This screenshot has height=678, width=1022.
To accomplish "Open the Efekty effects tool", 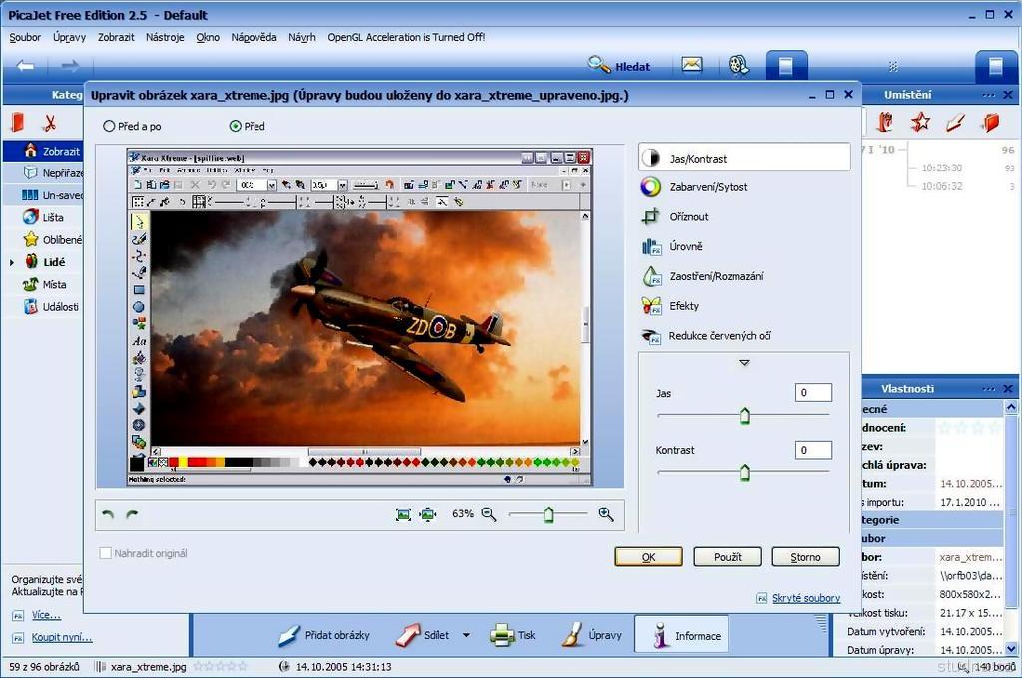I will coord(683,306).
